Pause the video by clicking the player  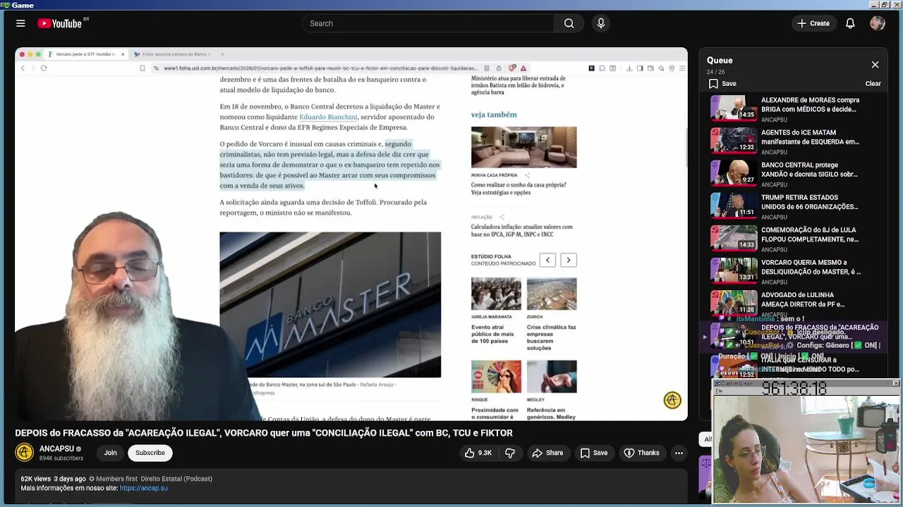coord(351,234)
